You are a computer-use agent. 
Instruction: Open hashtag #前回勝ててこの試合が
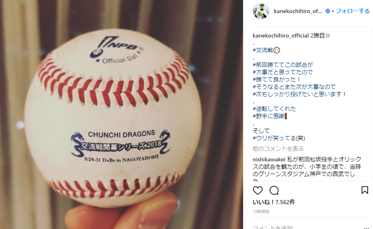tap(283, 65)
